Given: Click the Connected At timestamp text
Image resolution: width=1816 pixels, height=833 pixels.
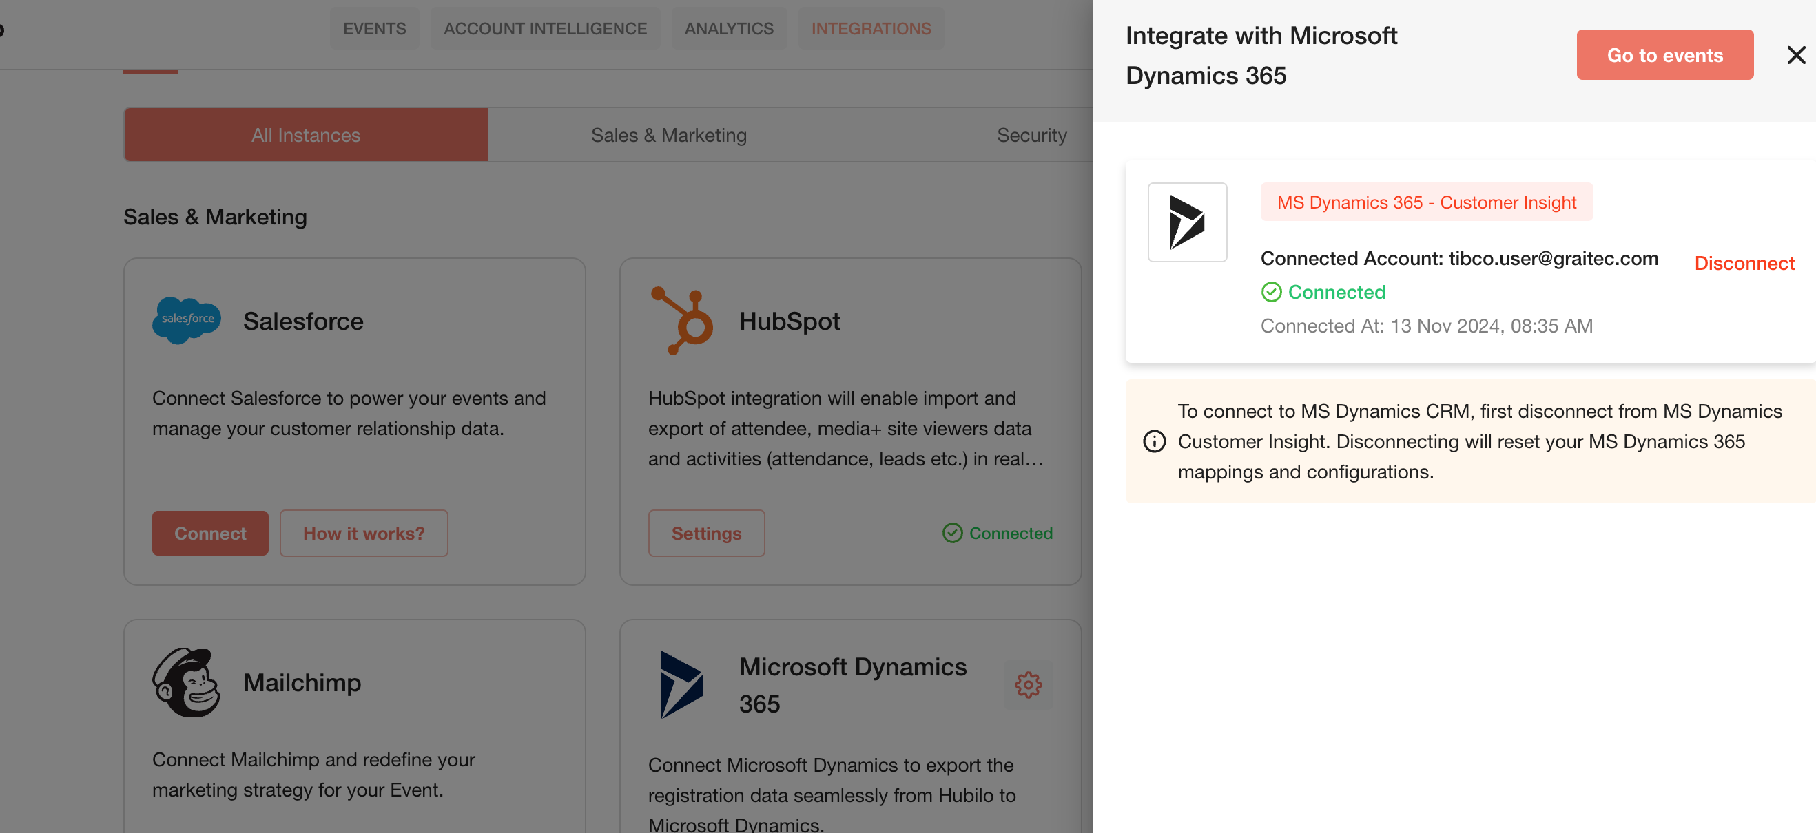Looking at the screenshot, I should (1426, 326).
